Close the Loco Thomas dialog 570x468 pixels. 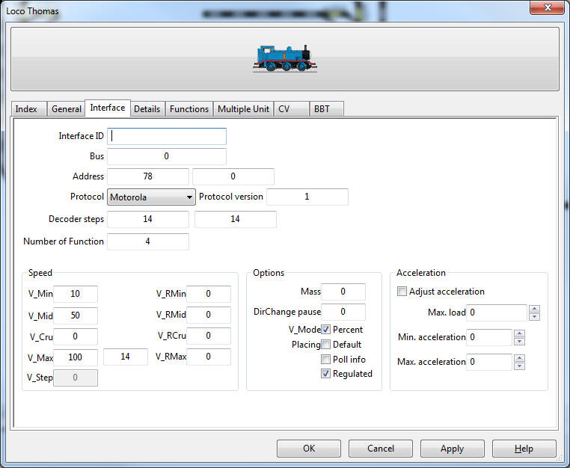548,7
